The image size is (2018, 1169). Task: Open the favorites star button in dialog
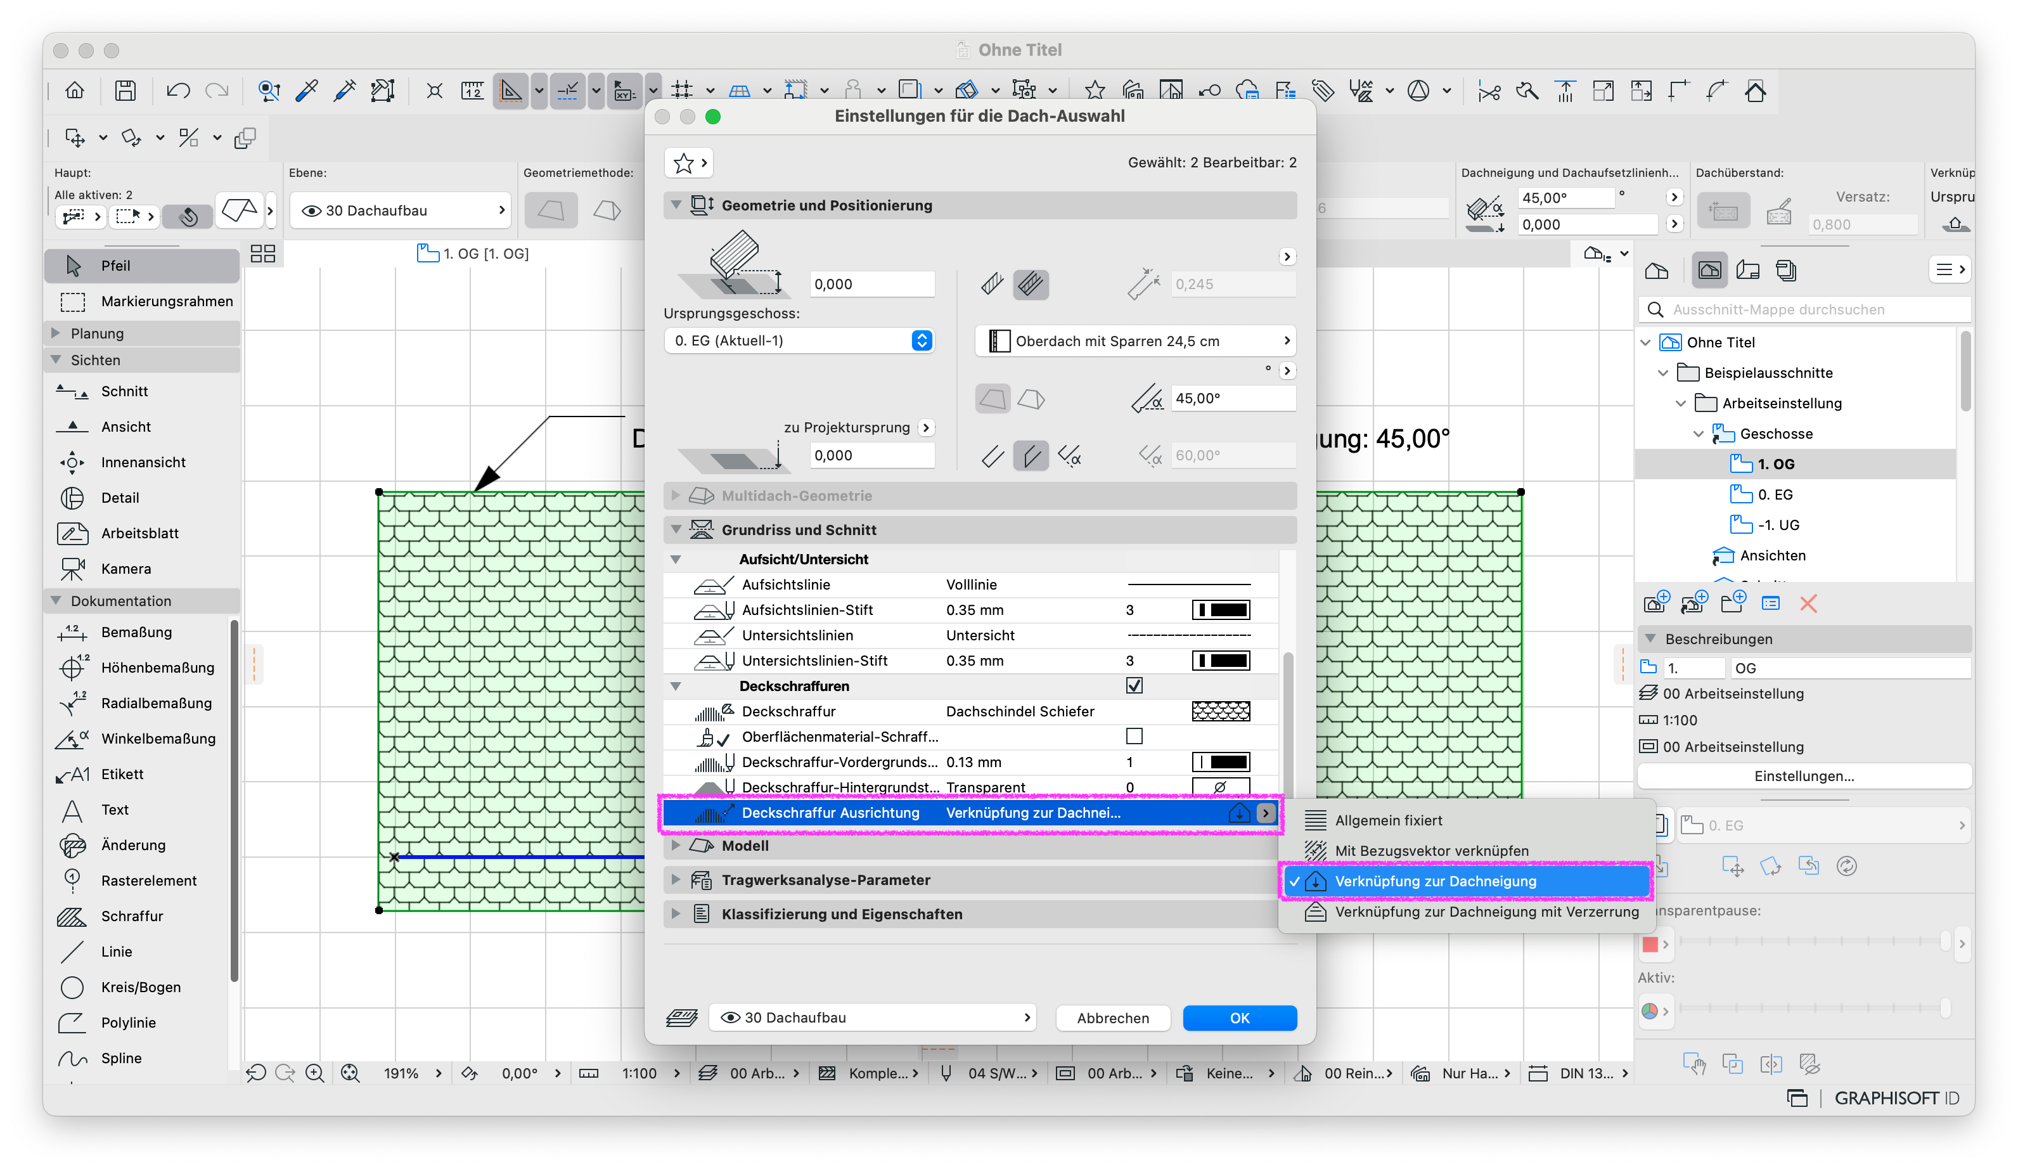689,164
